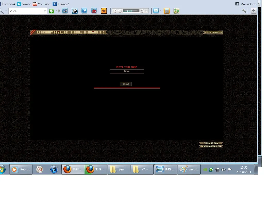Click the mail envelope toolbar icon
This screenshot has width=264, height=198.
[156, 11]
